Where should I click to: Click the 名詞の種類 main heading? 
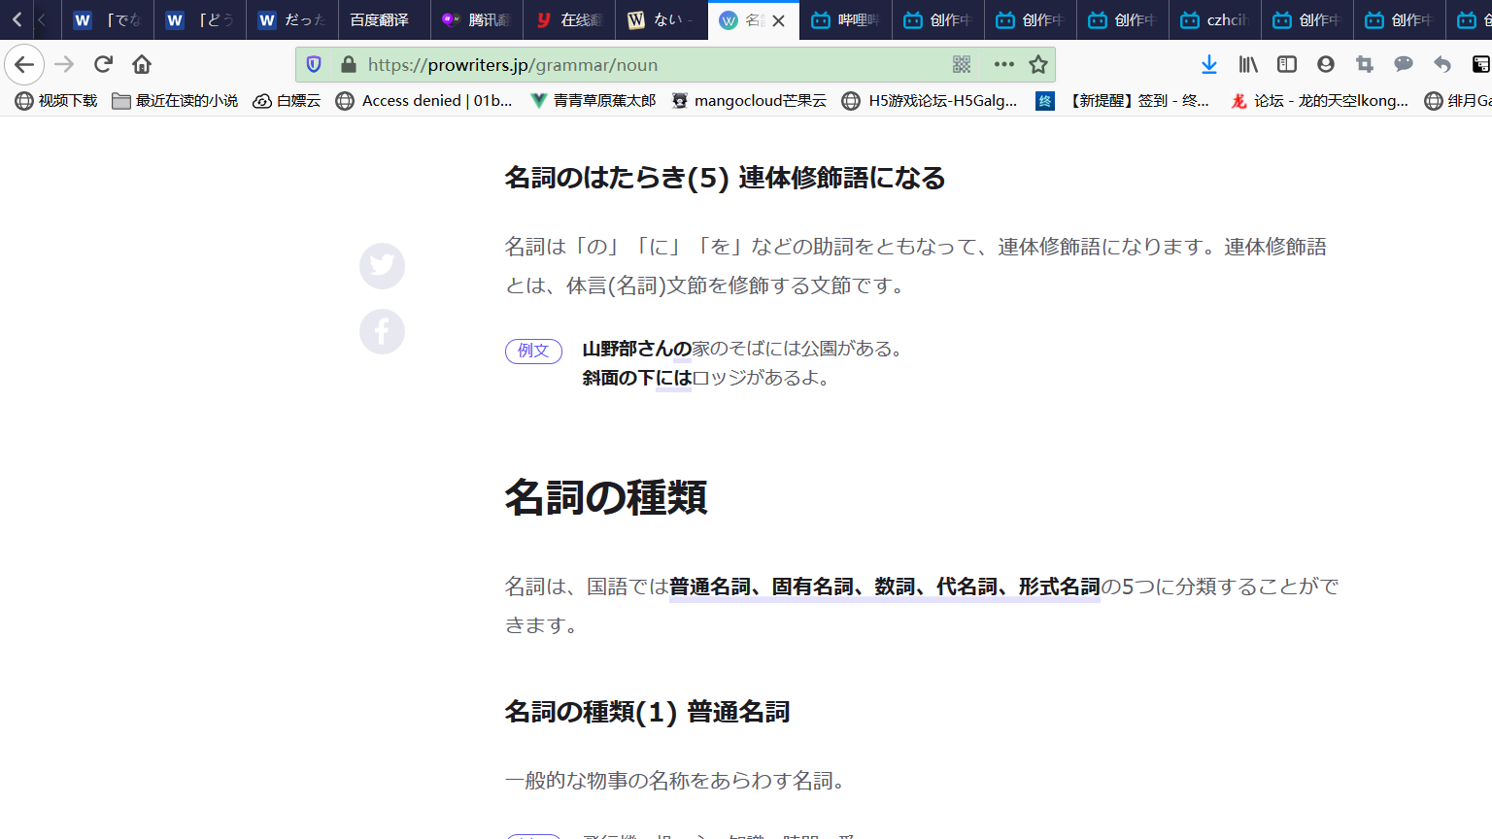(606, 497)
